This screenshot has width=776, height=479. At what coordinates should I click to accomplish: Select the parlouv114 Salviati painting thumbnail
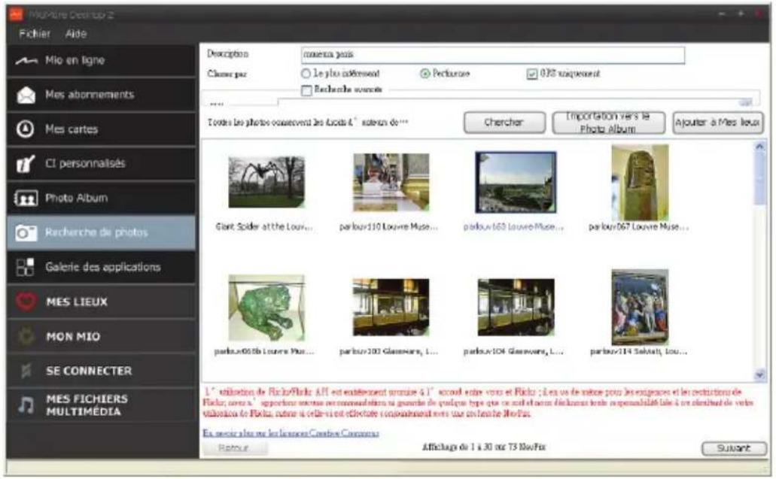[x=640, y=308]
